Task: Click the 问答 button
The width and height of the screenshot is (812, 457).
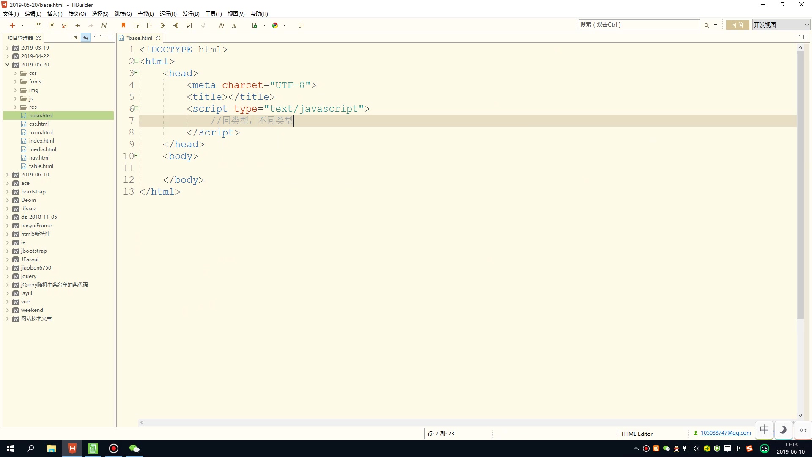Action: 738,25
